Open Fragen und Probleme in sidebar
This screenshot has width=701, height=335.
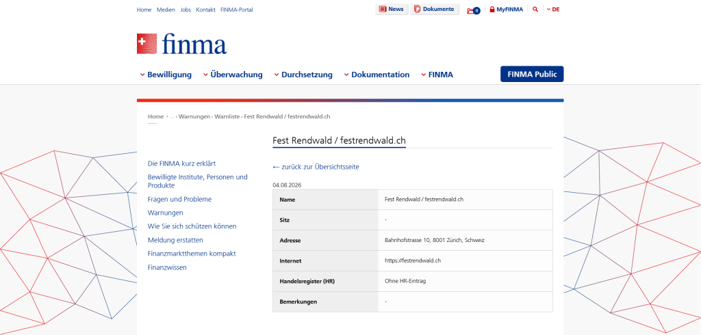pos(180,199)
